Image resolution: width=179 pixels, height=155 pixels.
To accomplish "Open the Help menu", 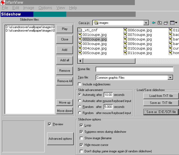I will coord(73,8).
